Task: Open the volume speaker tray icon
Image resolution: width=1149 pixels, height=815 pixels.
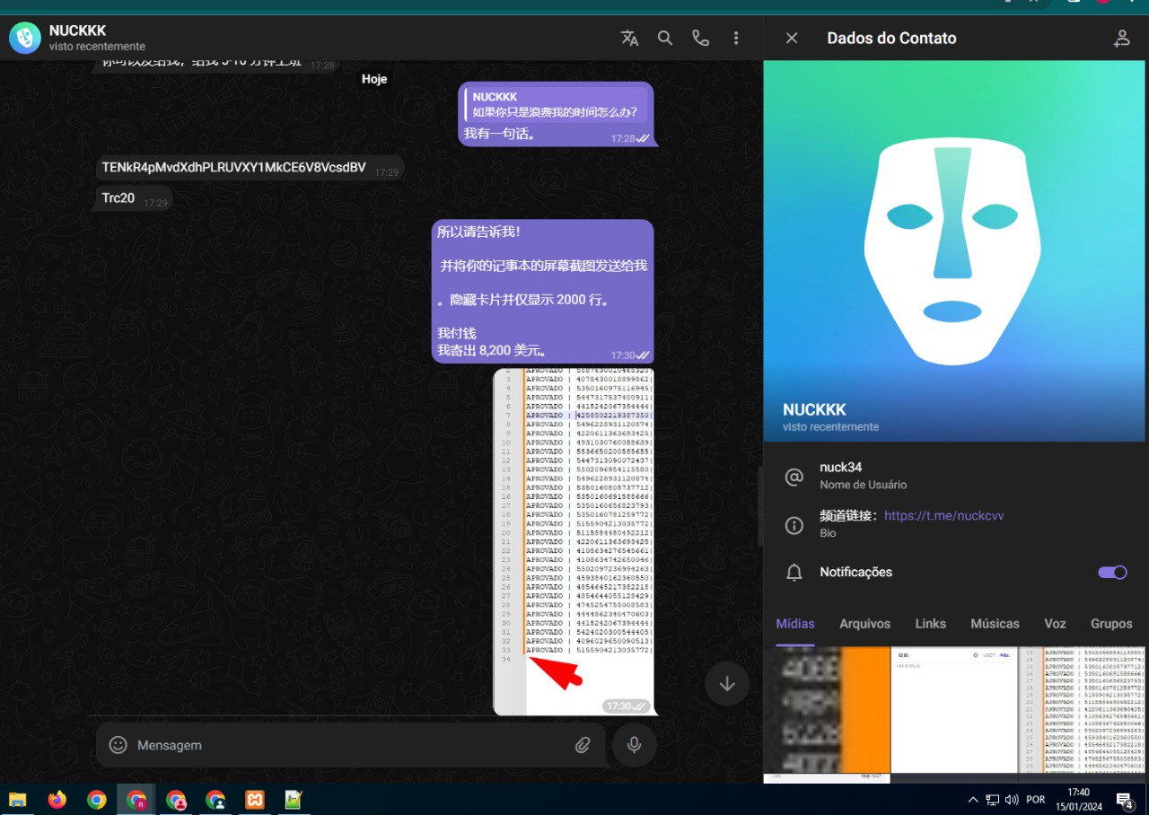Action: (1012, 799)
